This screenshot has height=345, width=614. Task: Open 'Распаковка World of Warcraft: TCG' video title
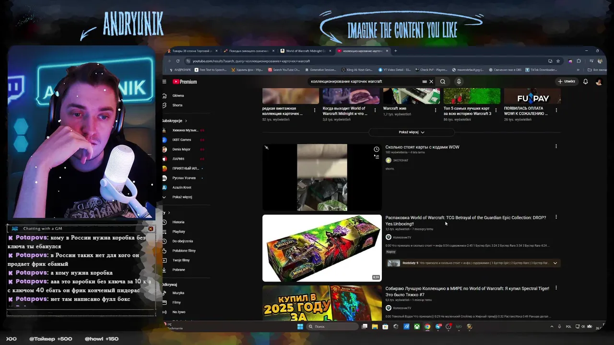[x=465, y=220]
